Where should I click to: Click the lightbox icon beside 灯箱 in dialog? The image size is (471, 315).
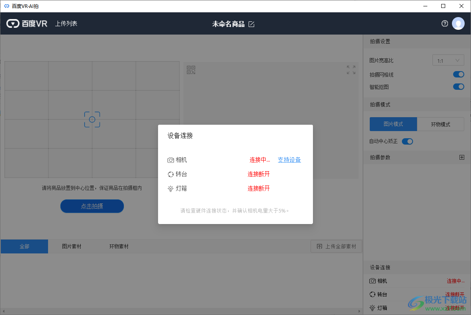[x=171, y=188]
